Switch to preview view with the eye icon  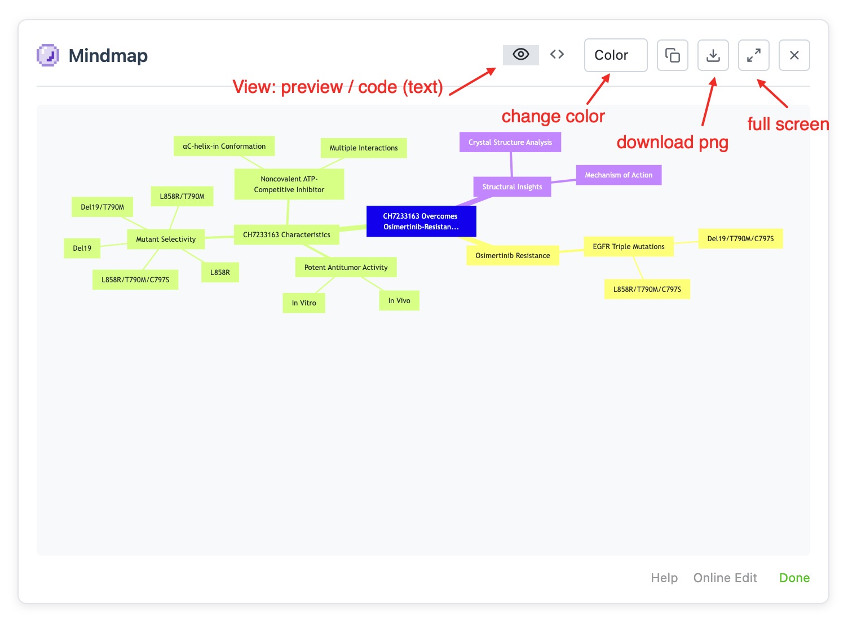click(x=520, y=55)
